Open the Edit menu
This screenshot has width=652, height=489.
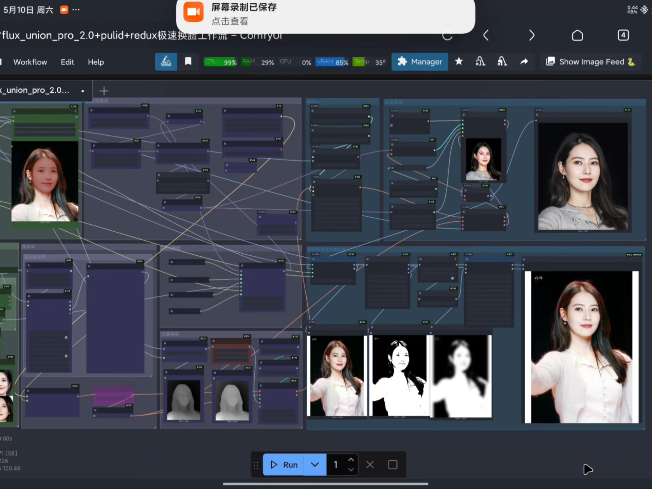[x=67, y=62]
